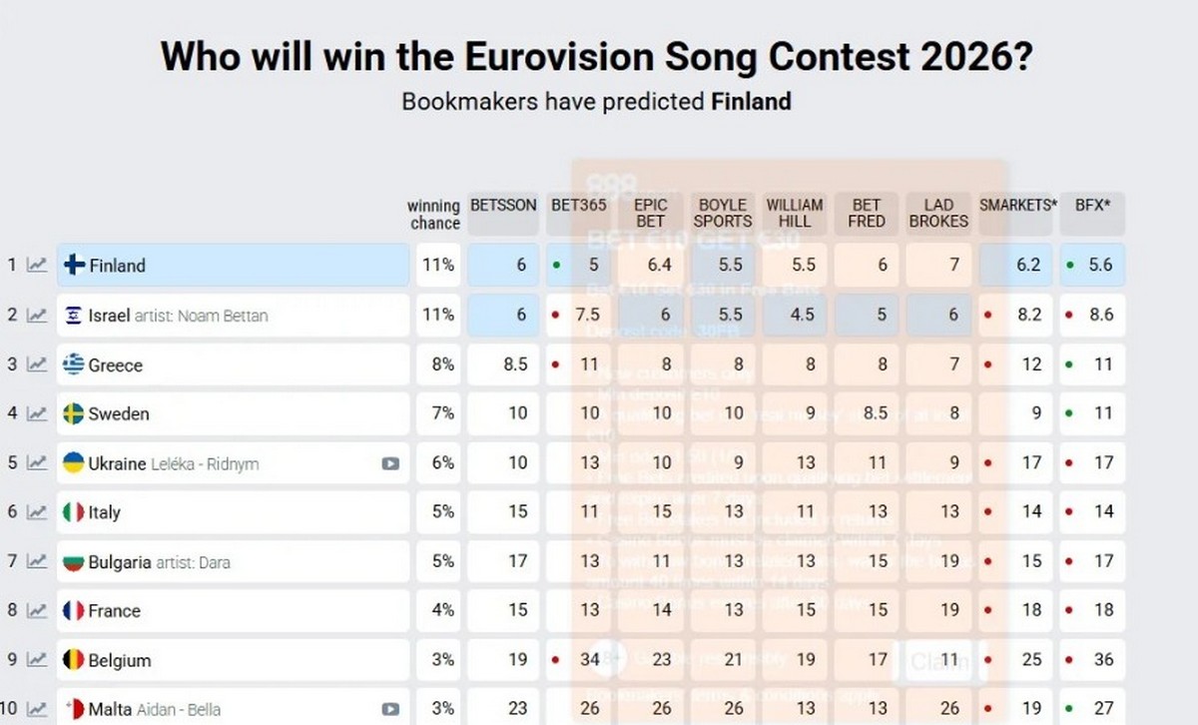Click Israel's Smarkets odds of 8.2
The height and width of the screenshot is (725, 1198).
(x=1028, y=316)
